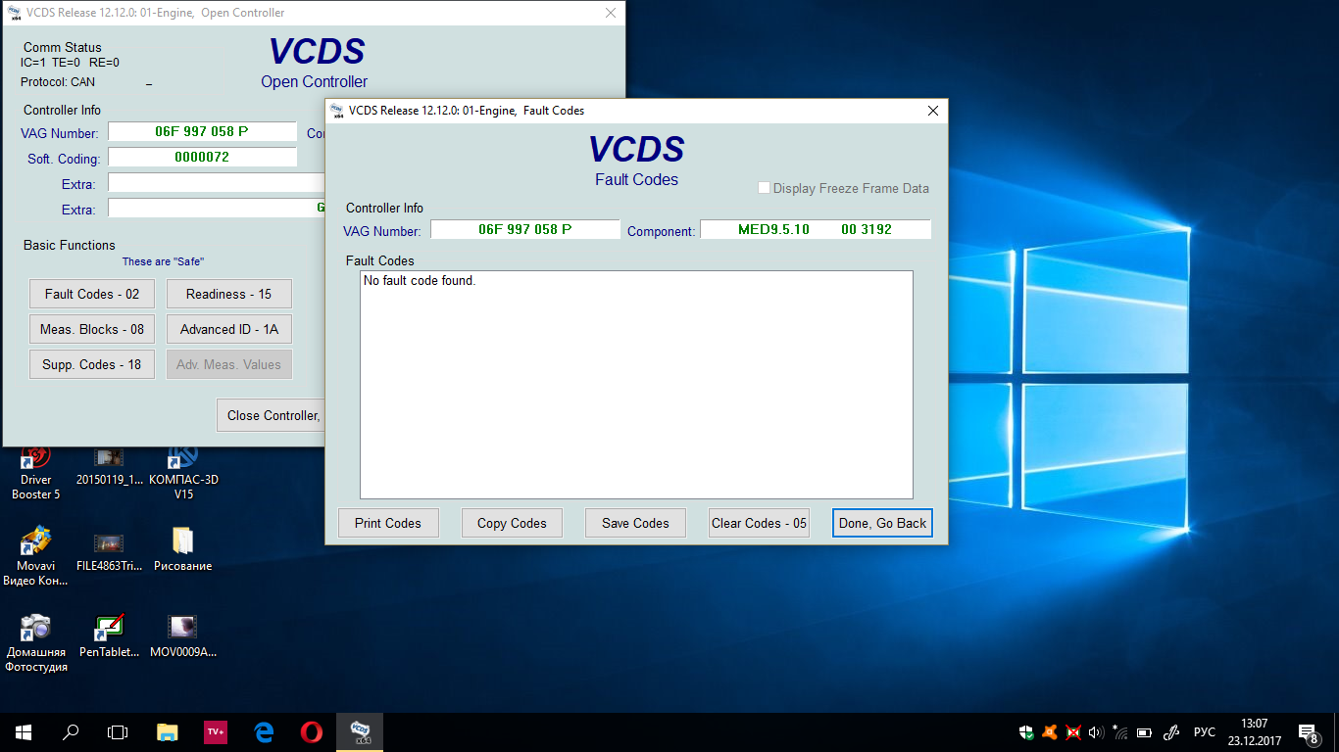The width and height of the screenshot is (1339, 752).
Task: Open File Explorer from taskbar
Action: (168, 731)
